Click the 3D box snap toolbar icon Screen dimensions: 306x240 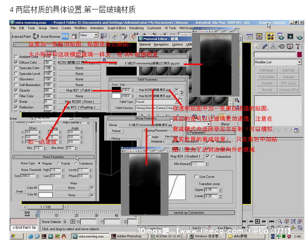pos(124,36)
